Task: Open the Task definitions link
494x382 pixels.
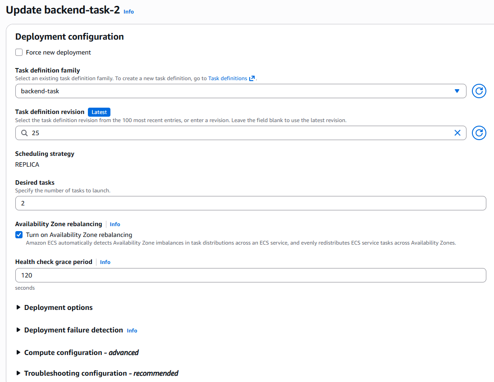Action: (229, 77)
